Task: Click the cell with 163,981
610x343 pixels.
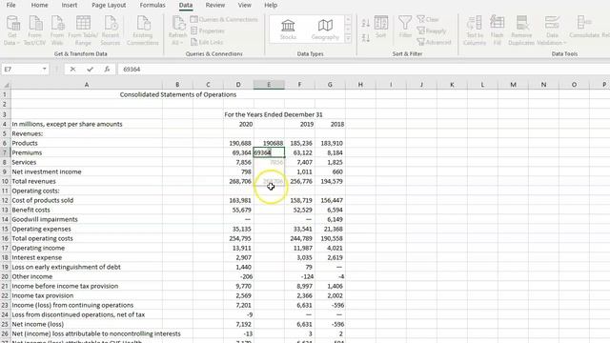Action: [x=238, y=200]
